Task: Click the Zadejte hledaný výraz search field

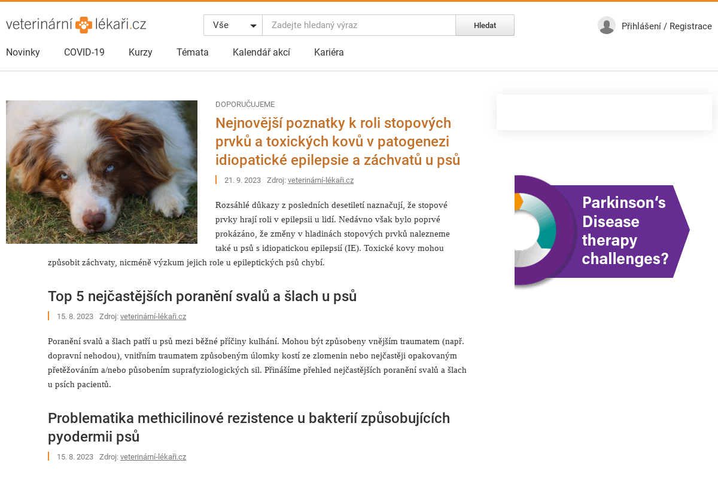Action: (359, 25)
